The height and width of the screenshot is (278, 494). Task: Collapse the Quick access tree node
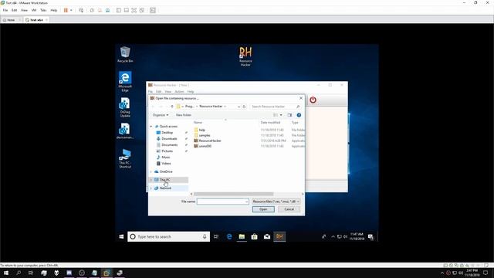(151, 127)
